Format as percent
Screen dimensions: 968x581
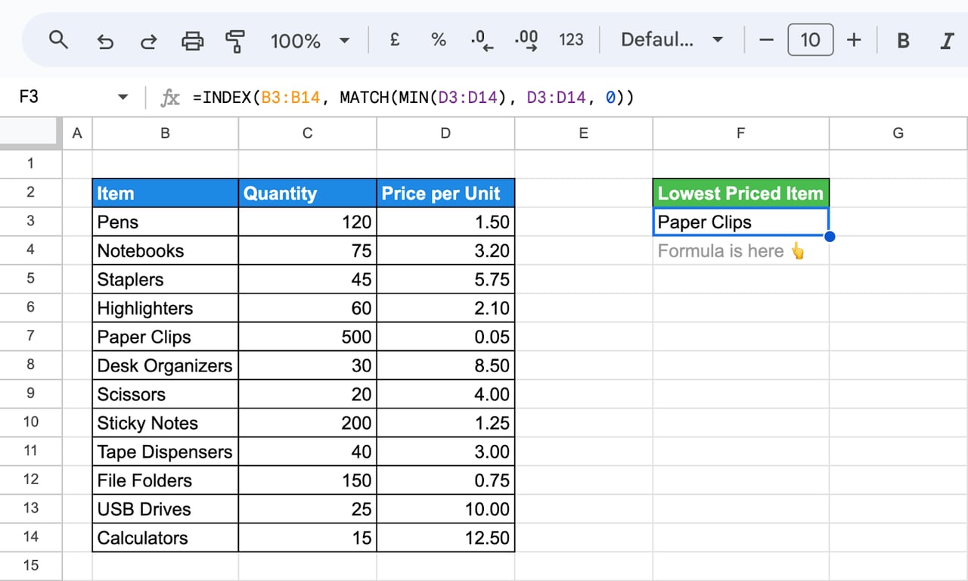[x=439, y=40]
